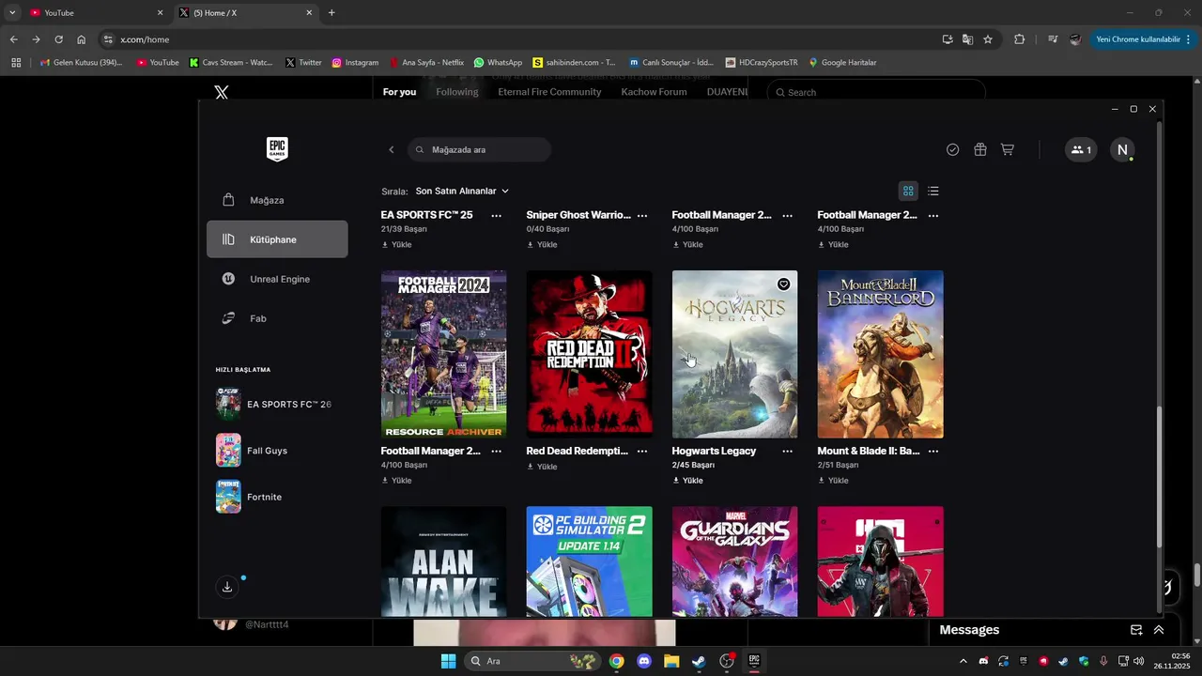Open the downloads icon in Epic sidebar
This screenshot has height=676, width=1202.
point(226,587)
